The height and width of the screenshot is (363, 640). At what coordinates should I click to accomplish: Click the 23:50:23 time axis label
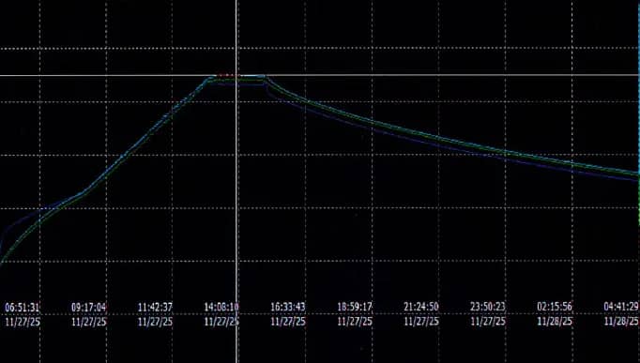[x=488, y=307]
